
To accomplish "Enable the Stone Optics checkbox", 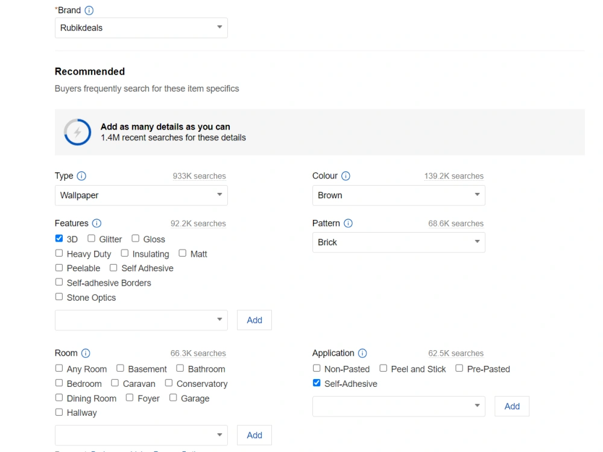I will click(x=59, y=297).
